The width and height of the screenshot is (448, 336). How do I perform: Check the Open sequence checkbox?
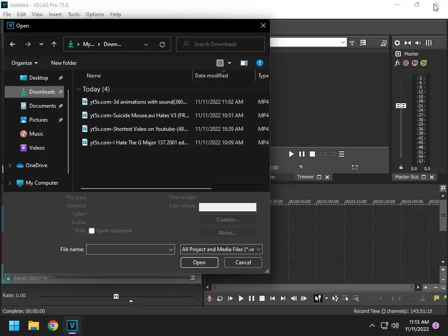pyautogui.click(x=92, y=231)
